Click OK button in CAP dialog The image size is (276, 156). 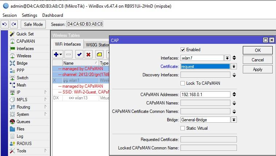pos(258,50)
